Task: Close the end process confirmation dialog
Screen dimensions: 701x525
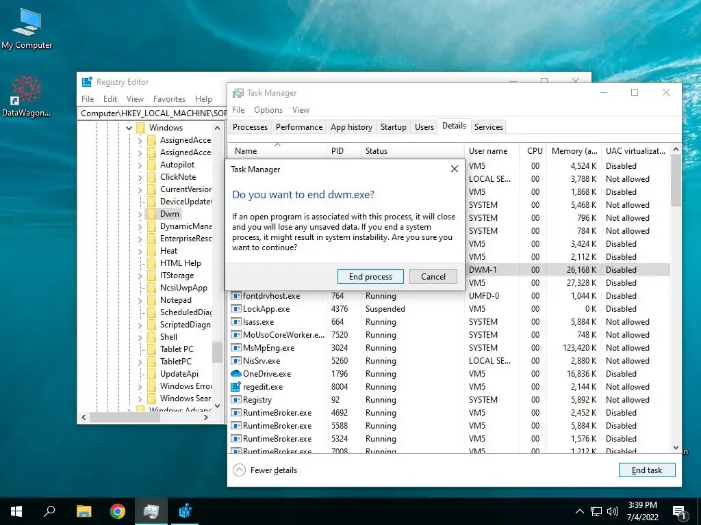Action: (455, 170)
